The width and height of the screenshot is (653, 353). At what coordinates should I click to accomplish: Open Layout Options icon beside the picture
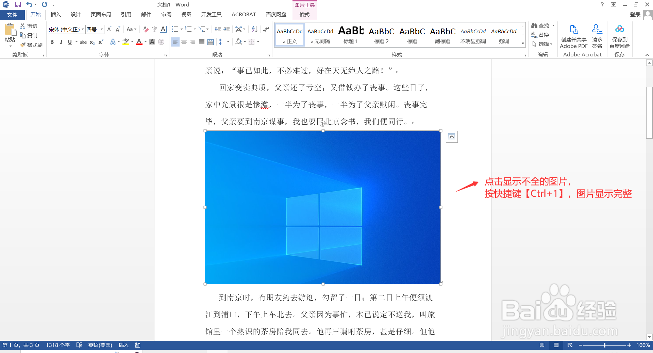pos(452,137)
